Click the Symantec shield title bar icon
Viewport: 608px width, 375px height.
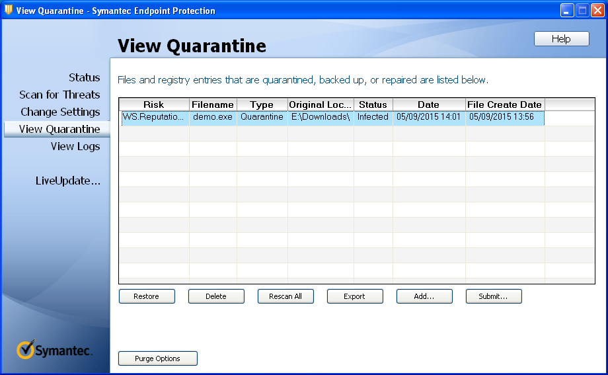[8, 11]
